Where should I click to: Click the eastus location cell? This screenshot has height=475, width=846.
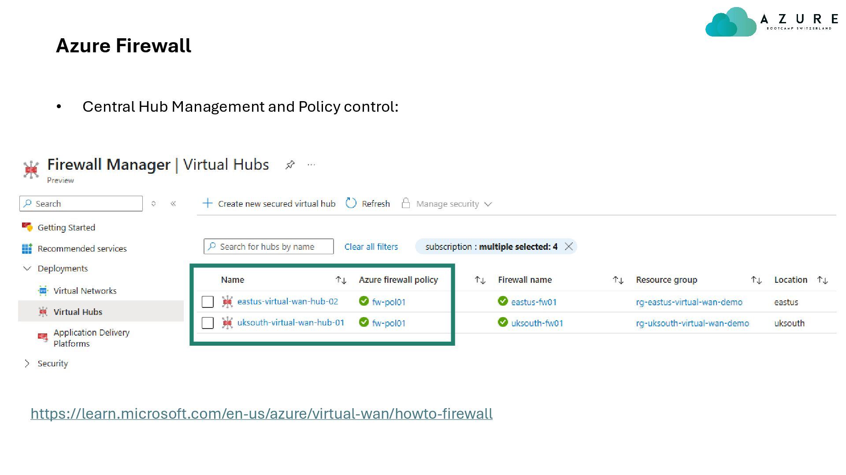786,302
